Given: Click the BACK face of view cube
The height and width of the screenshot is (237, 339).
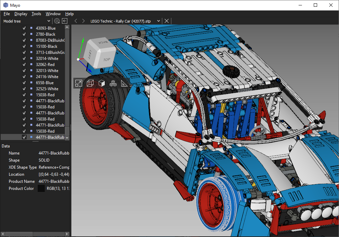Looking at the screenshot, I should (103, 42).
